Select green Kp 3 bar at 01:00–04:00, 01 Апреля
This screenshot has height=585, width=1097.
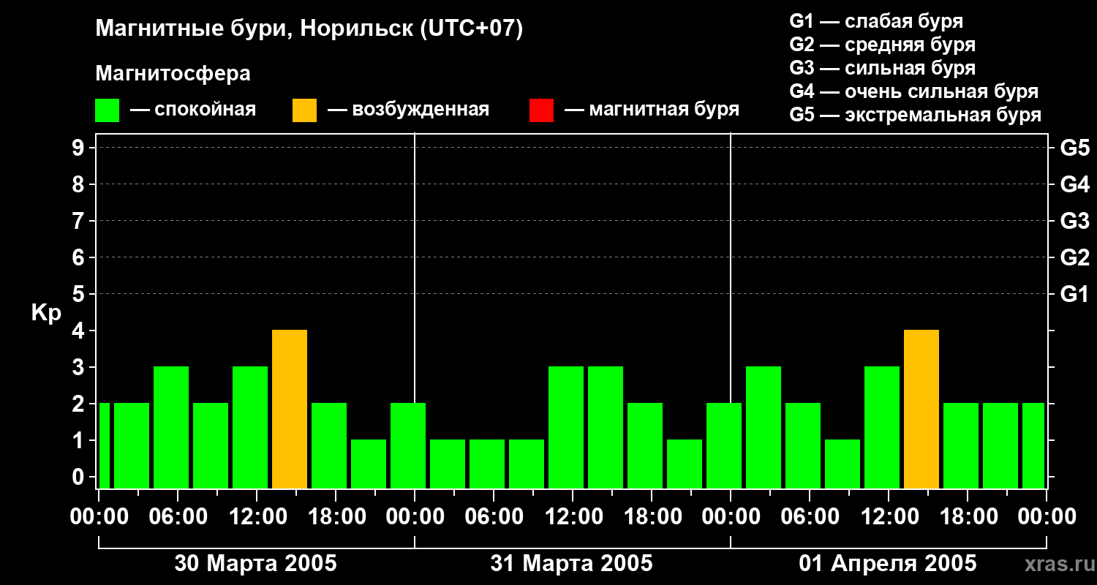(x=764, y=427)
